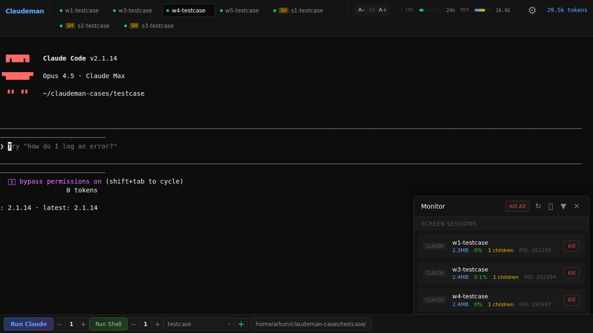Select the w4-testcase tab

point(188,10)
